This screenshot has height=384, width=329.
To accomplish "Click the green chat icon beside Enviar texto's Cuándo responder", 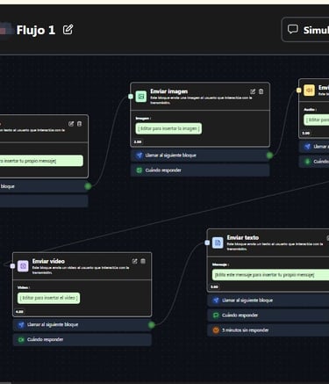I will click(216, 315).
